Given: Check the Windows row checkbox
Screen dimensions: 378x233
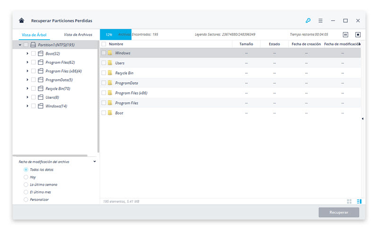Looking at the screenshot, I should click(103, 53).
